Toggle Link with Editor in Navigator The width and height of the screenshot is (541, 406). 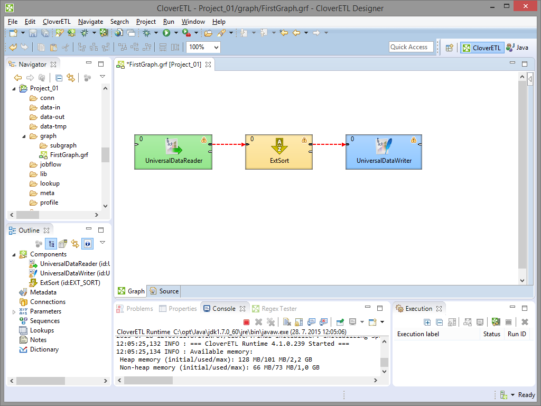coord(70,78)
